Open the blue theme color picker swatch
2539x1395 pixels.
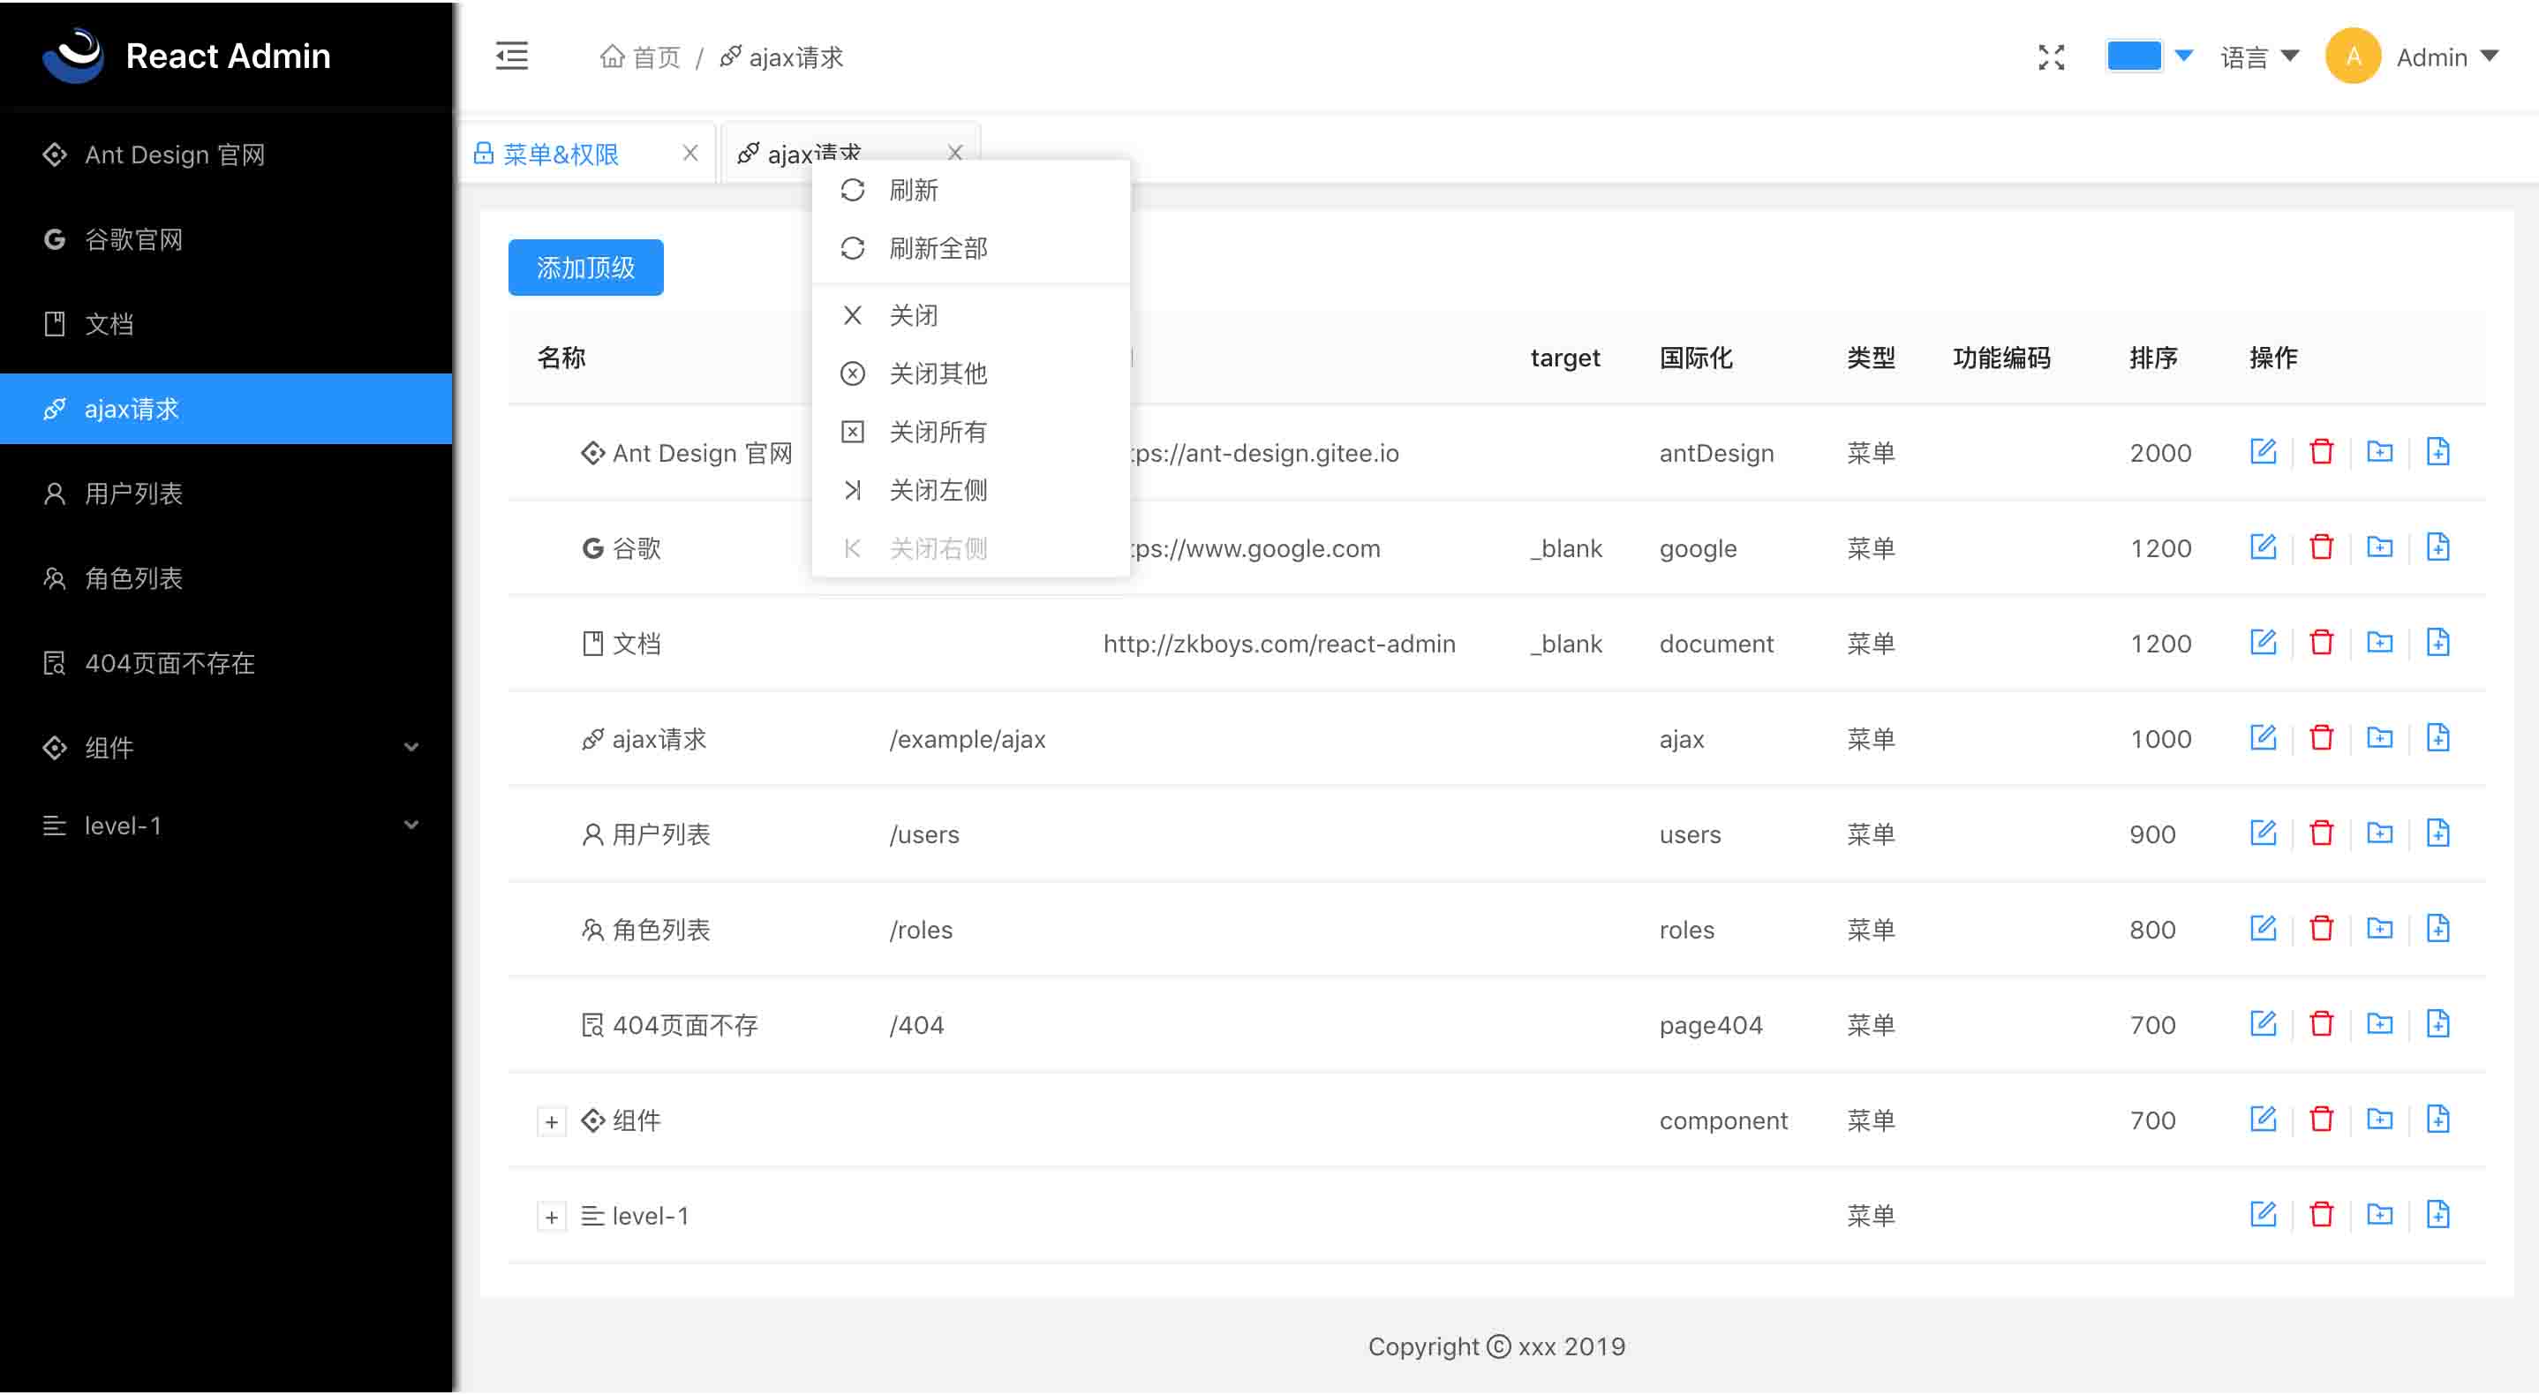[x=2133, y=57]
